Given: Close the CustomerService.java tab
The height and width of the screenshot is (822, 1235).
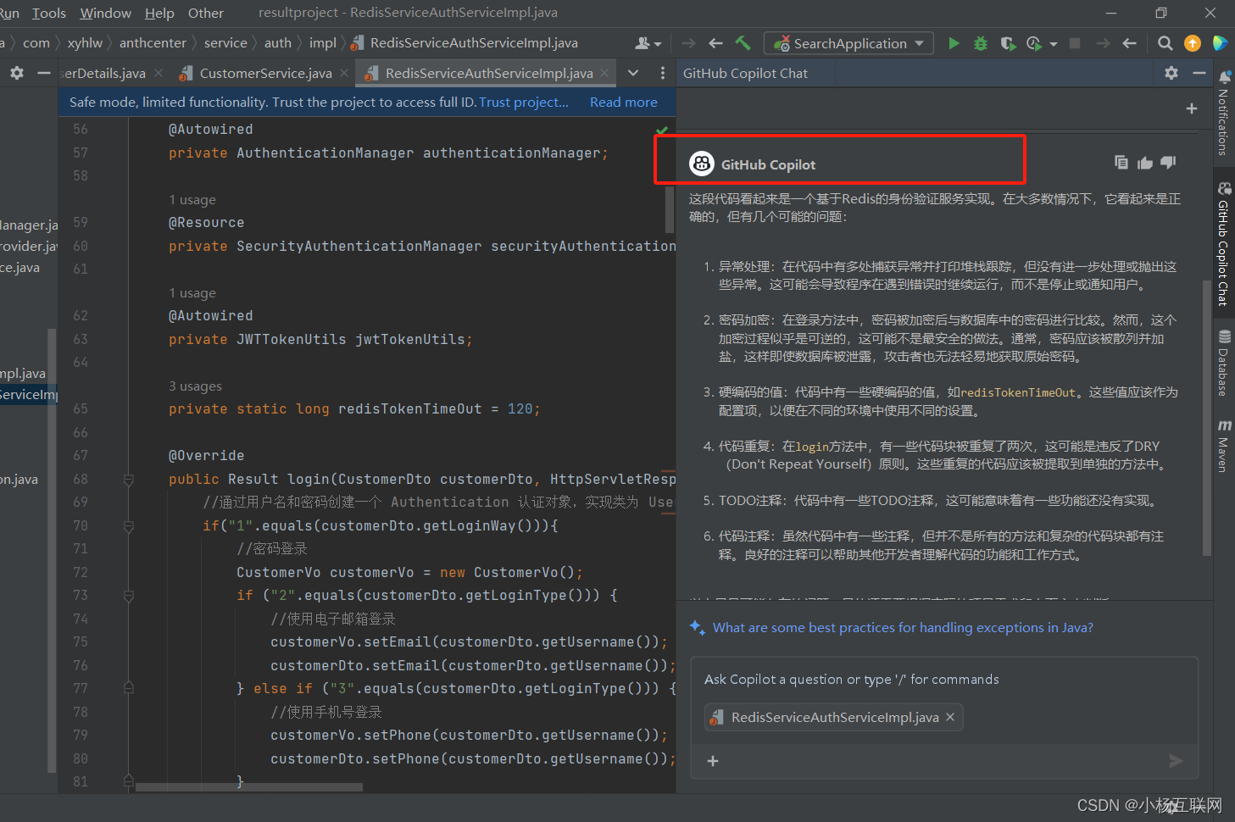Looking at the screenshot, I should click(344, 74).
